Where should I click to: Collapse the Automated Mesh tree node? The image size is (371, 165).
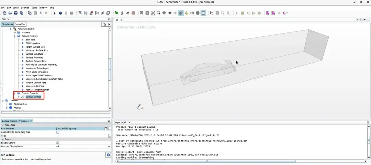point(11,29)
